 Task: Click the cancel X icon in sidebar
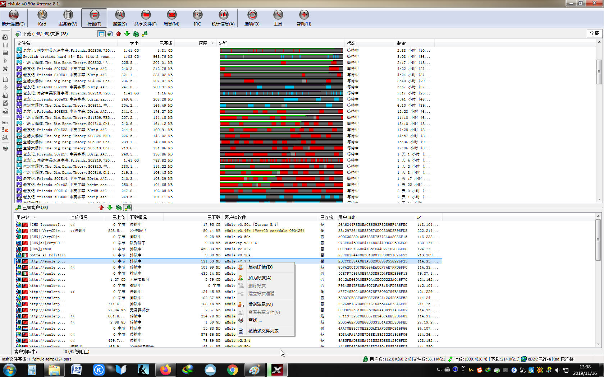pyautogui.click(x=5, y=69)
